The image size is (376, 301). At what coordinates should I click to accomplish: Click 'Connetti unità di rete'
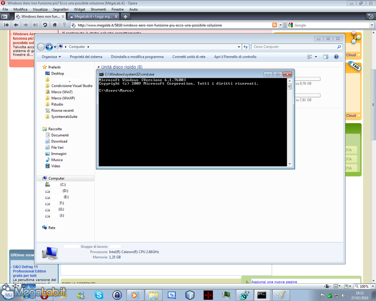tap(189, 57)
